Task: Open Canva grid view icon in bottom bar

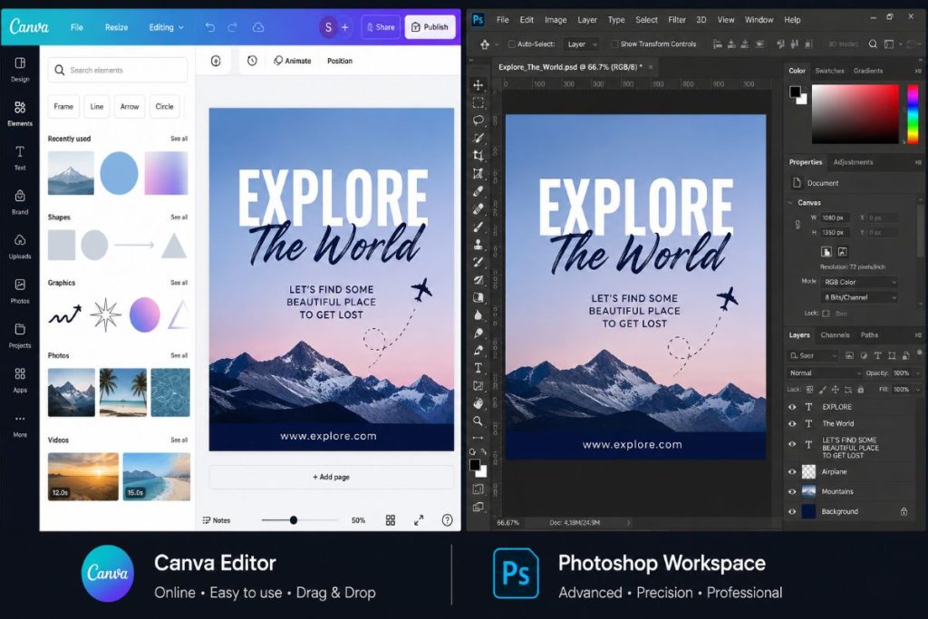Action: click(391, 520)
